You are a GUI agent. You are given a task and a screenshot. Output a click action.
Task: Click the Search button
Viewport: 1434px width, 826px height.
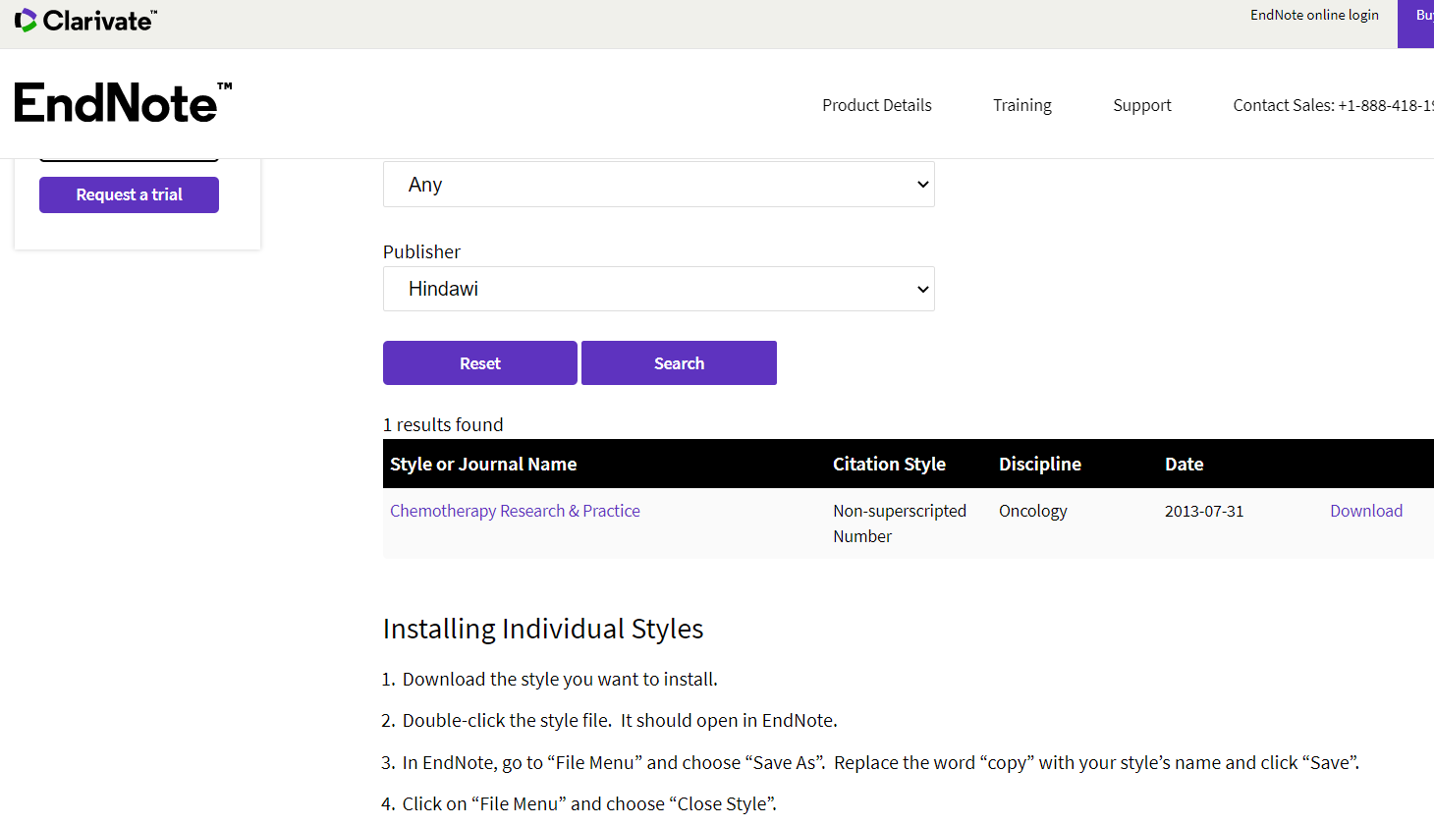coord(679,363)
